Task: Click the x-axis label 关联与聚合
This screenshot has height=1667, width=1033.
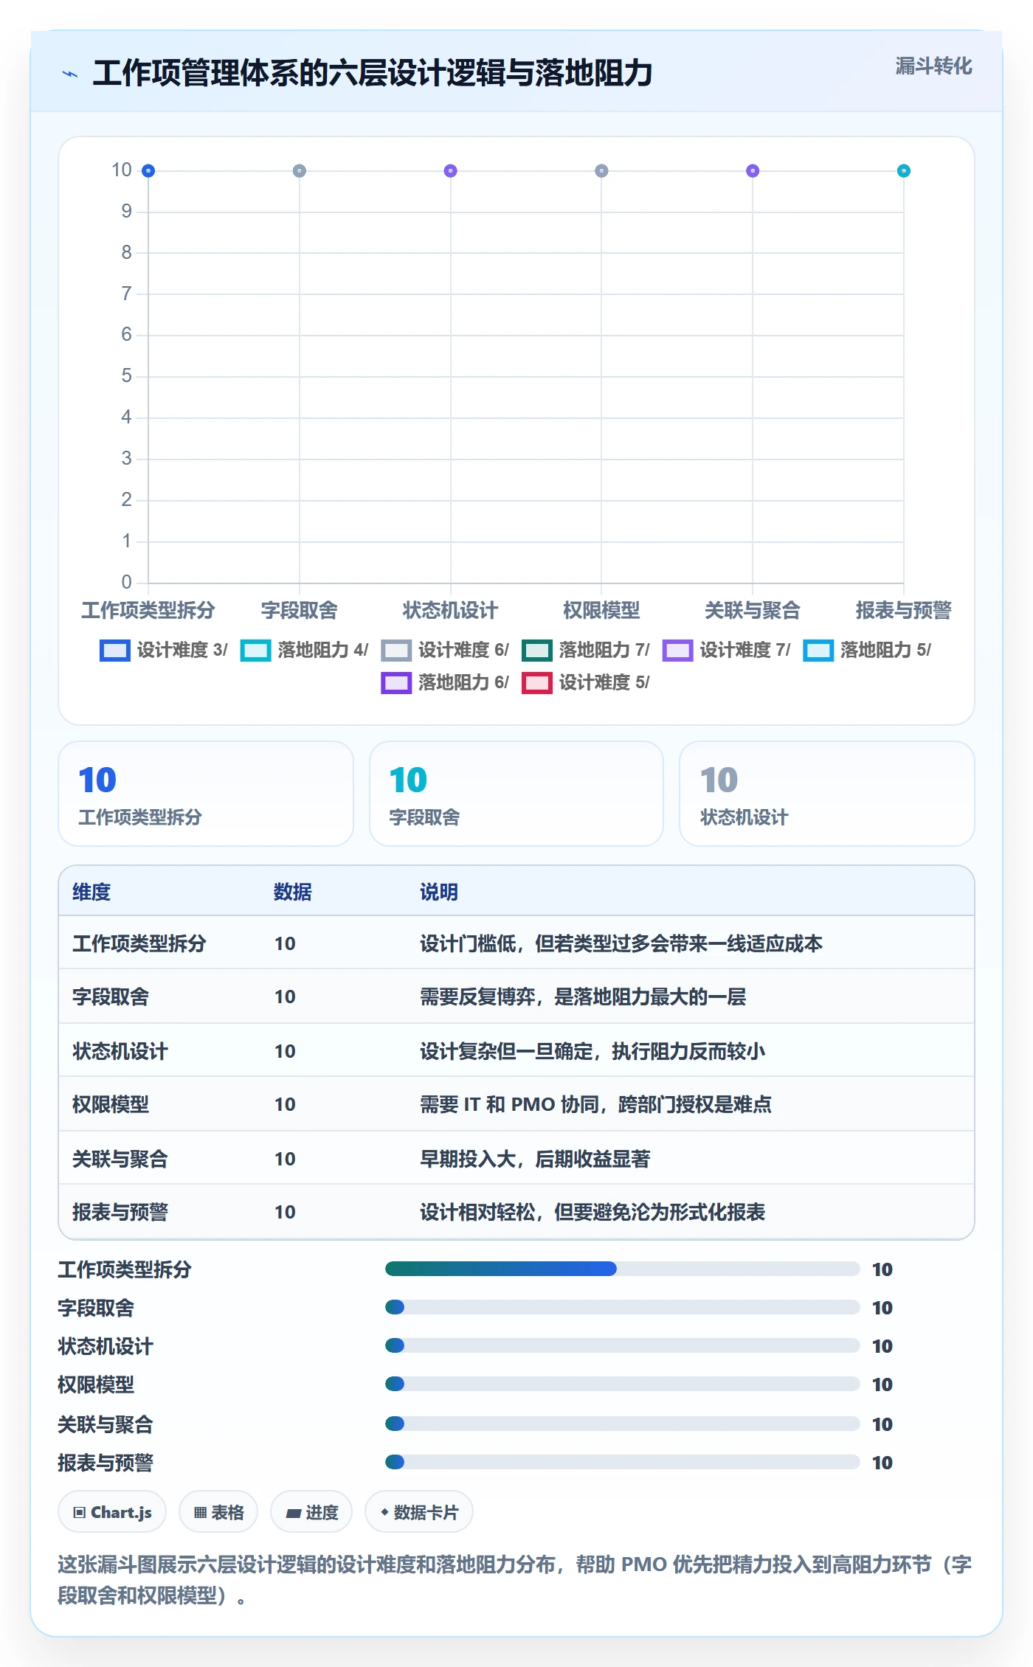Action: click(753, 610)
